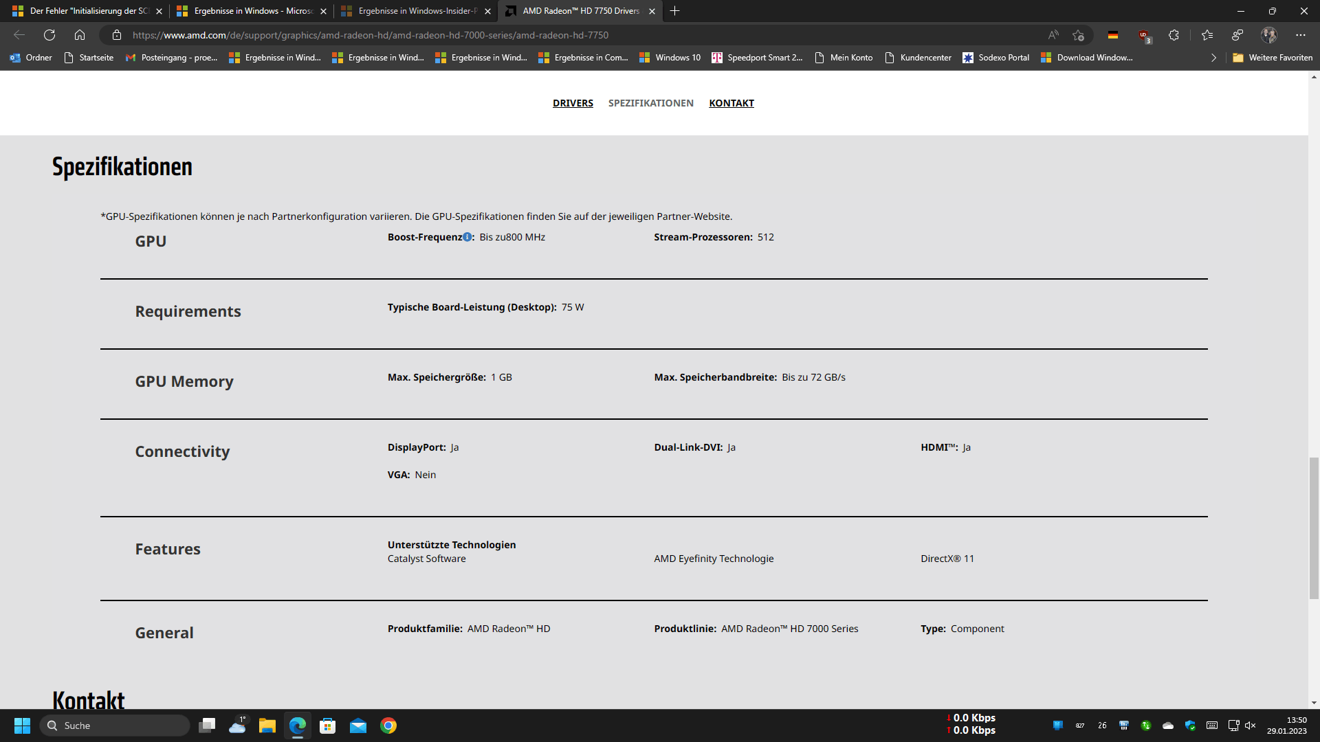Viewport: 1320px width, 742px height.
Task: Click the page vertical scrollbar thumb
Action: click(1314, 528)
